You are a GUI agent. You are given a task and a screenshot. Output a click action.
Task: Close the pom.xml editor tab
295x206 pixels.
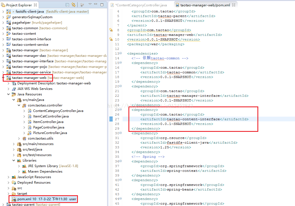(x=234, y=5)
